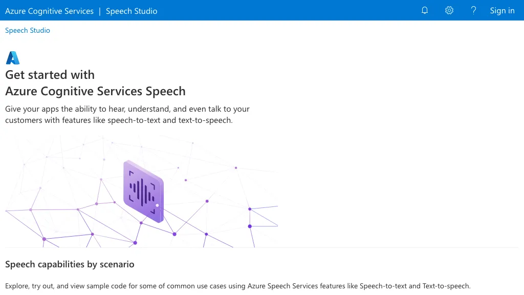Click the question mark in the blue banner
This screenshot has width=524, height=295.
click(473, 10)
